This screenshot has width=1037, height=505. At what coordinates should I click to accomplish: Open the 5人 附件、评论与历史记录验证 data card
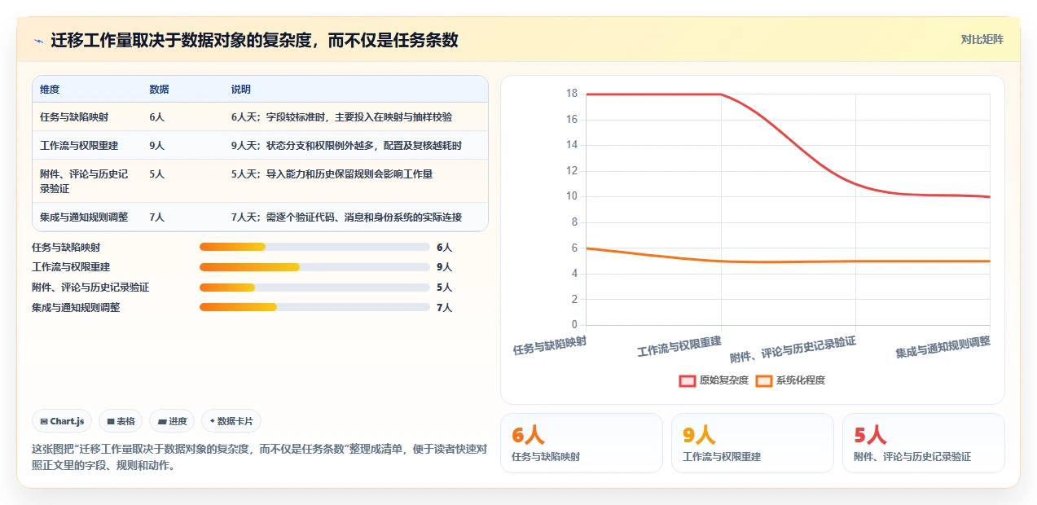(x=924, y=443)
